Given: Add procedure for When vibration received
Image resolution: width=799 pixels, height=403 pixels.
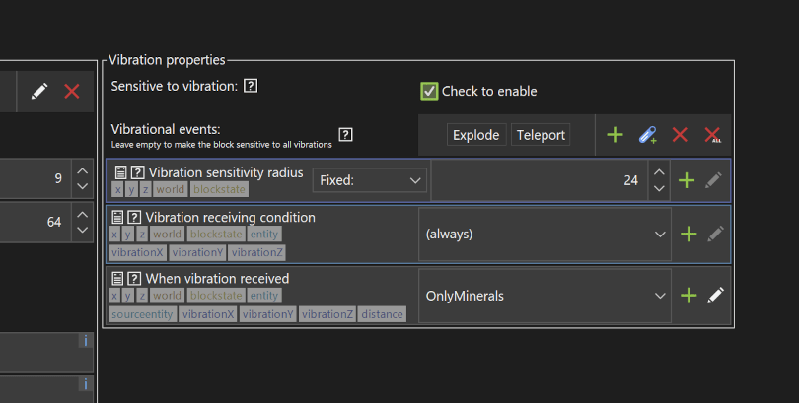Looking at the screenshot, I should 689,296.
